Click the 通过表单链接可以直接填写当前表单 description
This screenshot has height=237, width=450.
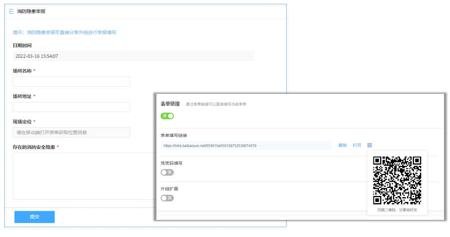(x=216, y=104)
